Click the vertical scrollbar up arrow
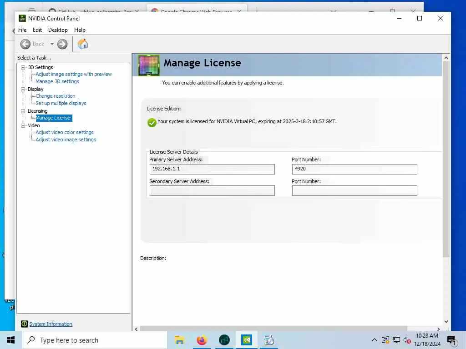466x349 pixels. tap(446, 58)
